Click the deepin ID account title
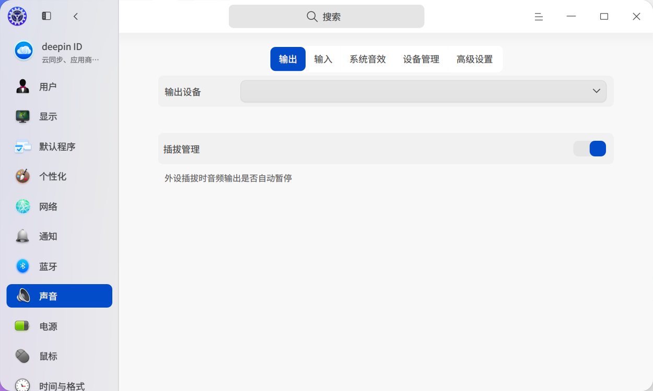This screenshot has height=391, width=653. point(62,46)
